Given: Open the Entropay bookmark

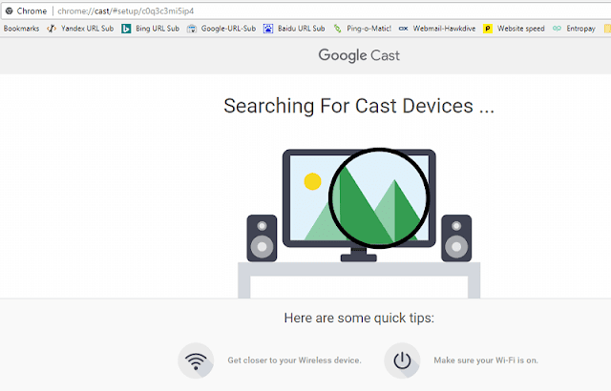Looking at the screenshot, I should tap(581, 29).
